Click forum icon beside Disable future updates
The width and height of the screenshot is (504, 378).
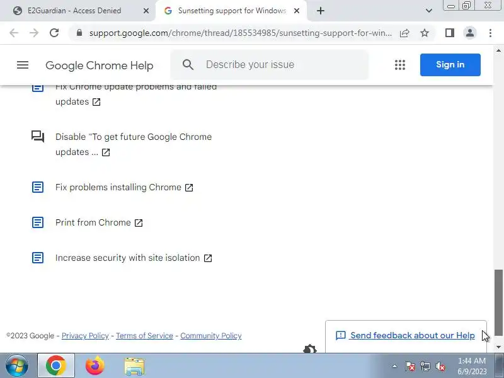coord(38,137)
